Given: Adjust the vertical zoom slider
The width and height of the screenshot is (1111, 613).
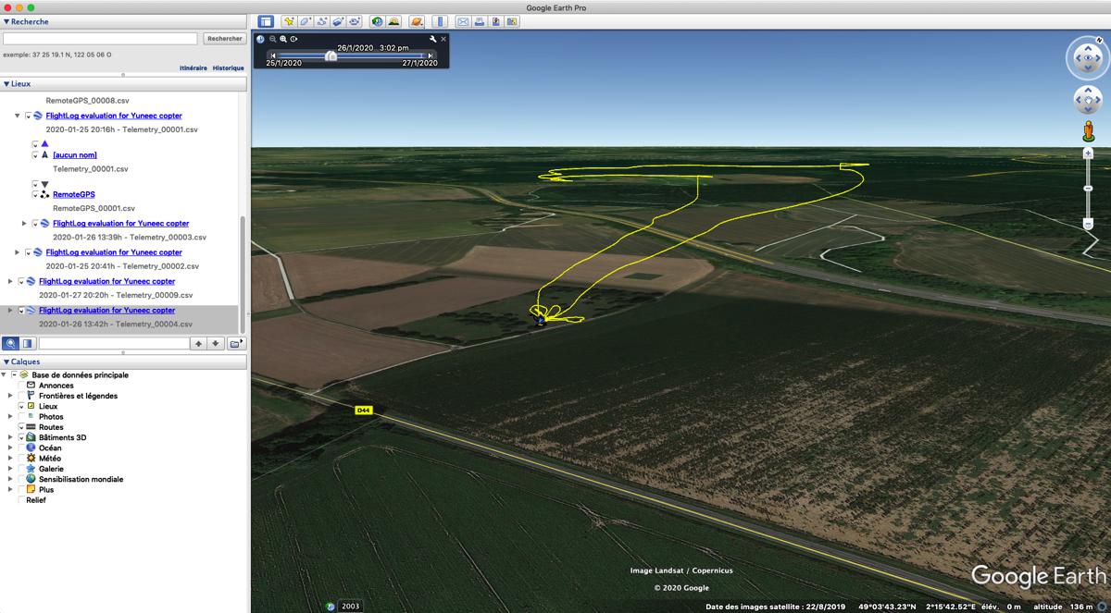Looking at the screenshot, I should [x=1089, y=189].
